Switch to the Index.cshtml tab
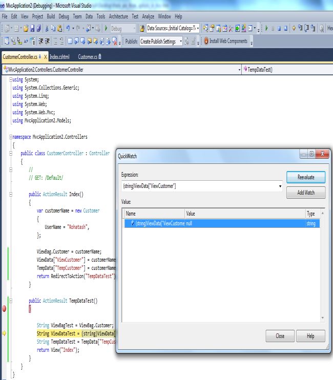The width and height of the screenshot is (333, 380). pos(59,57)
